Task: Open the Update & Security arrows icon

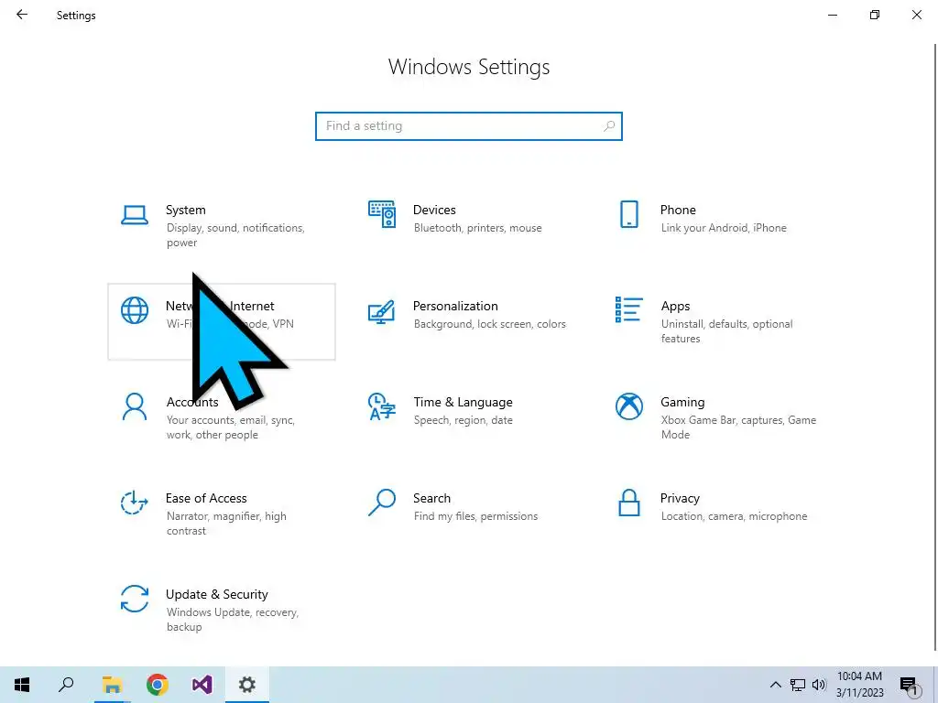Action: [x=135, y=599]
